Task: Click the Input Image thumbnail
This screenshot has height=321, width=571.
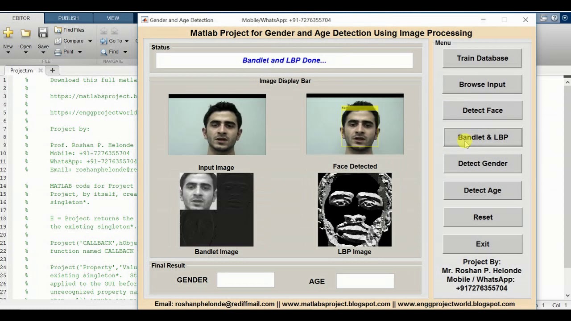Action: click(x=217, y=124)
